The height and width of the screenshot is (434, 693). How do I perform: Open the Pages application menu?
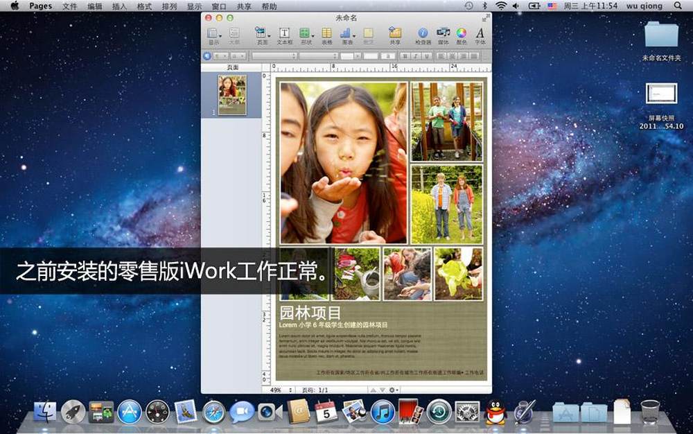coord(41,6)
